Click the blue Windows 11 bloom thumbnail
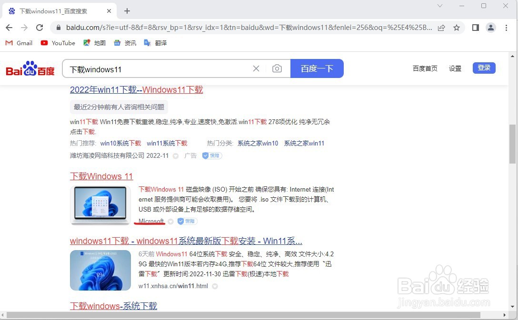This screenshot has width=518, height=320. coord(100,270)
